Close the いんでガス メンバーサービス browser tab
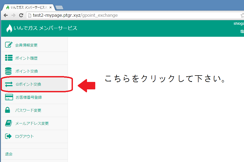244x162 pixels. [x=51, y=7]
